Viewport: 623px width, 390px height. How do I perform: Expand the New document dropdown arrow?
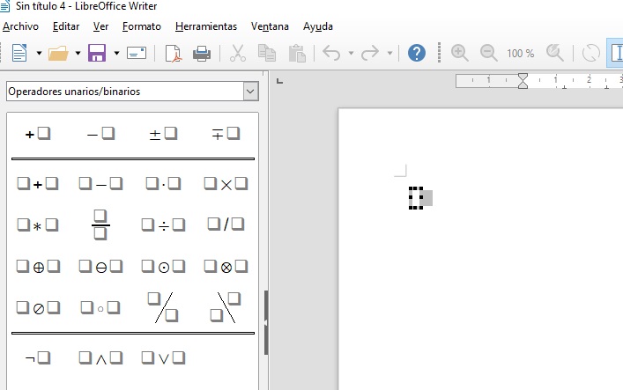39,54
